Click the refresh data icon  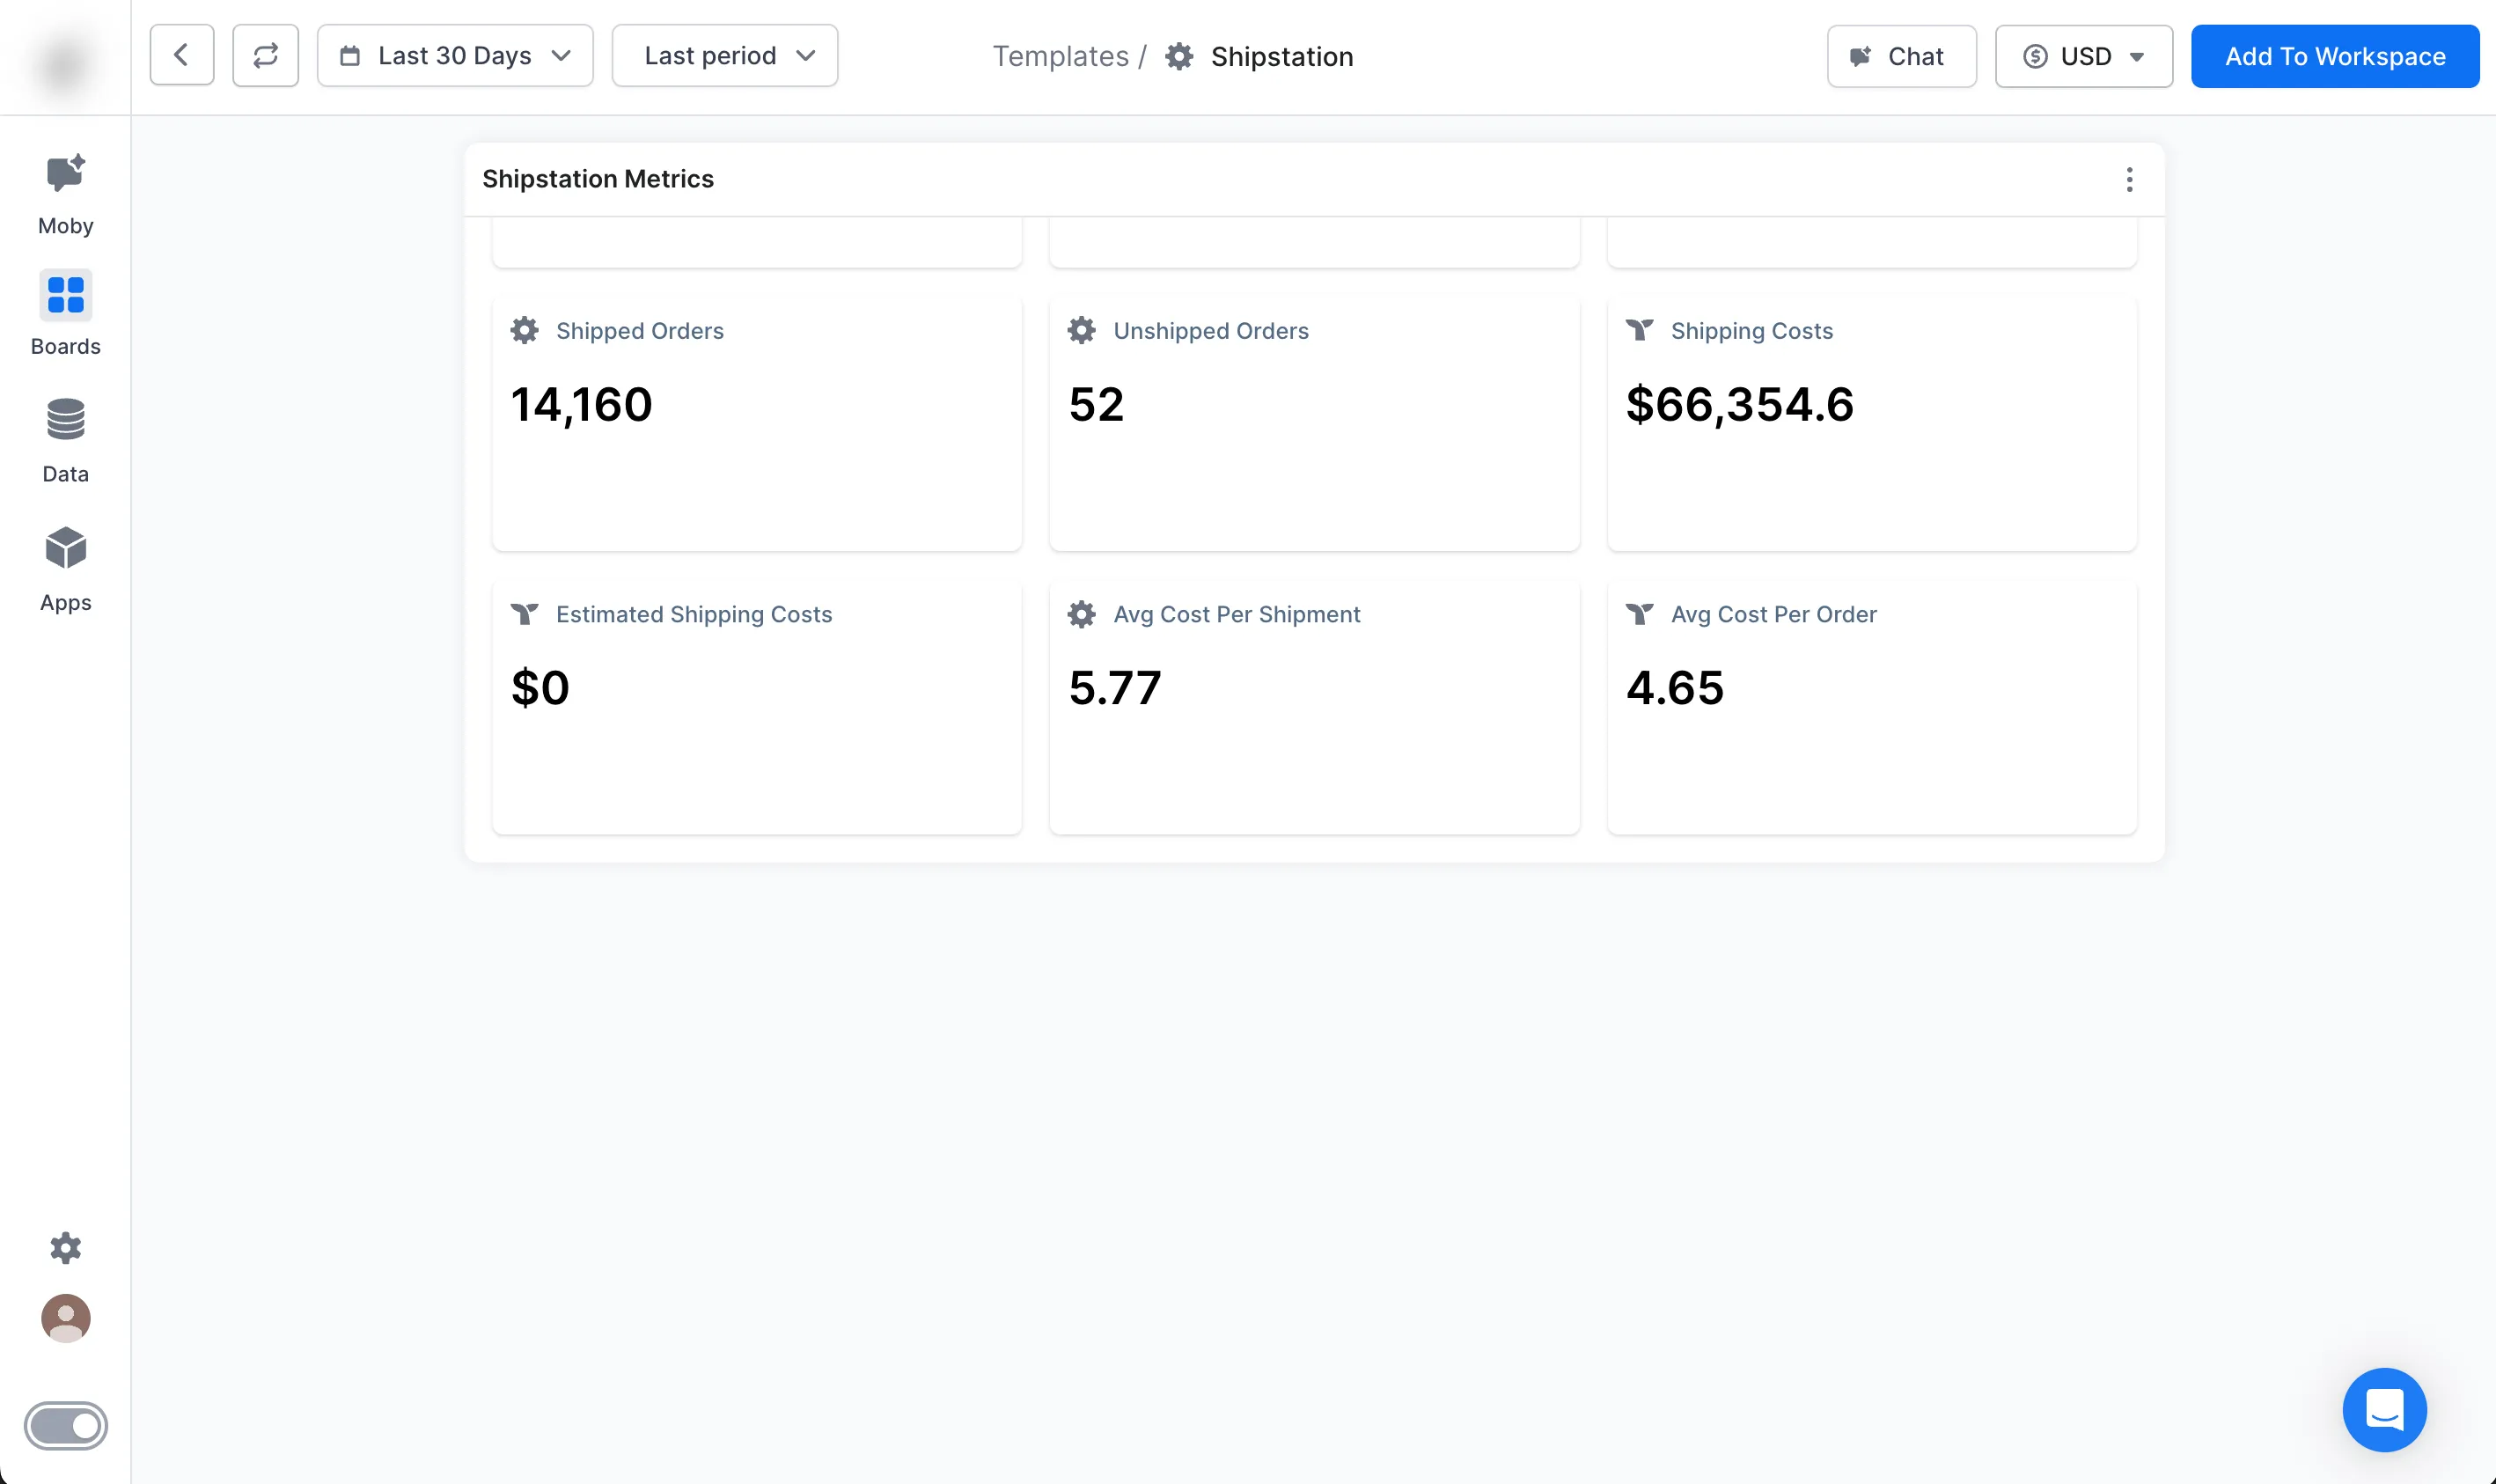[x=265, y=56]
